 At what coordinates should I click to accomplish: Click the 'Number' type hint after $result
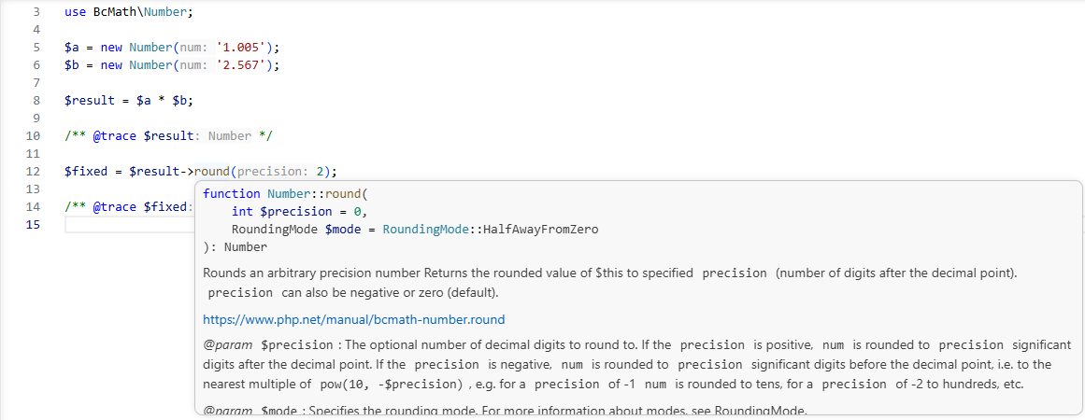229,136
